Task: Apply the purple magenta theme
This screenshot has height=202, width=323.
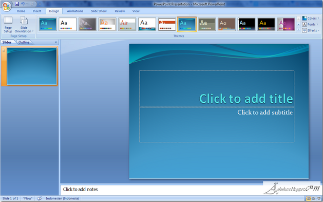Action: (286, 24)
